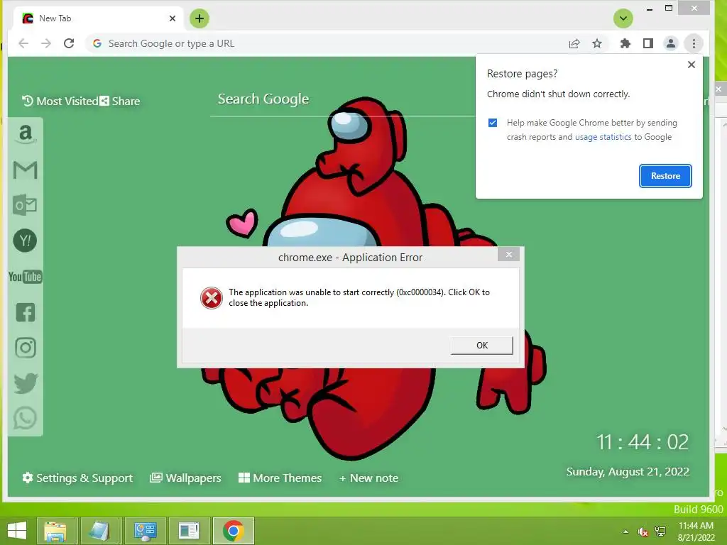Click the muted volume tray icon

pos(643,532)
